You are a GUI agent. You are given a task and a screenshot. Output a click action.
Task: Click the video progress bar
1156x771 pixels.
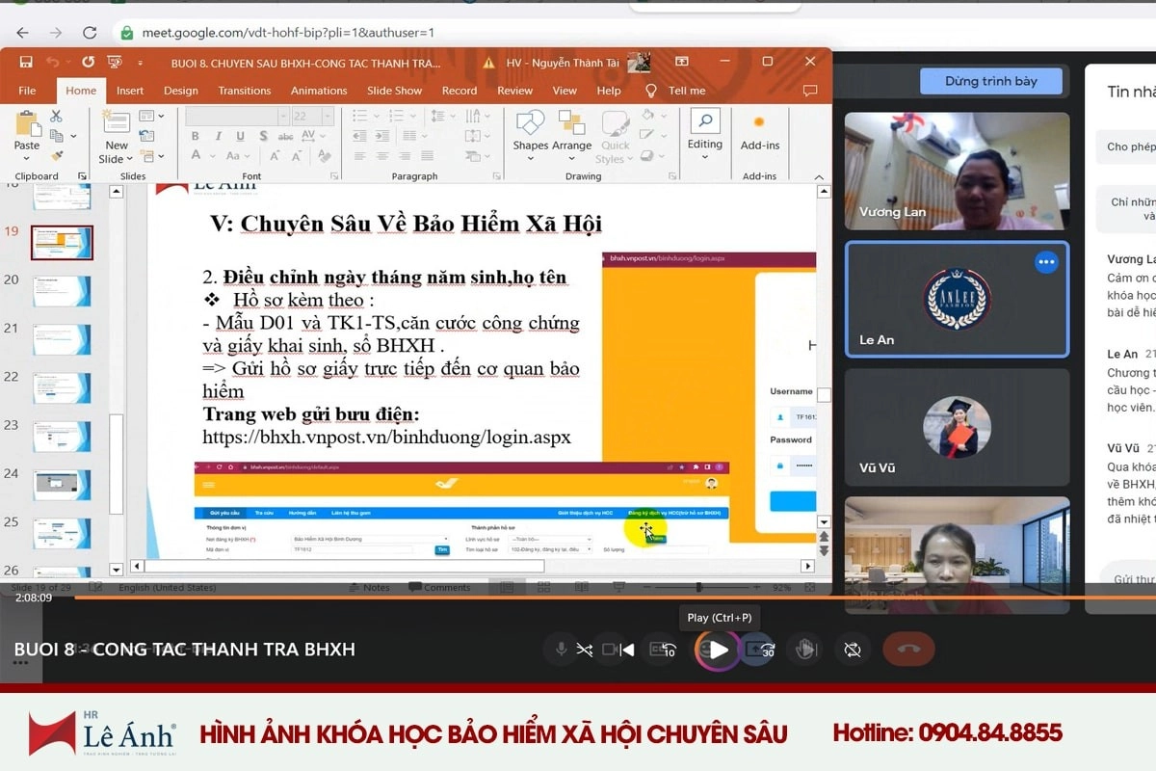click(578, 598)
